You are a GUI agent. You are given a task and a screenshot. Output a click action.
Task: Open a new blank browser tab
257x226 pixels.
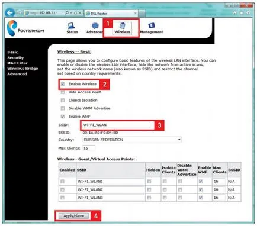pos(142,14)
